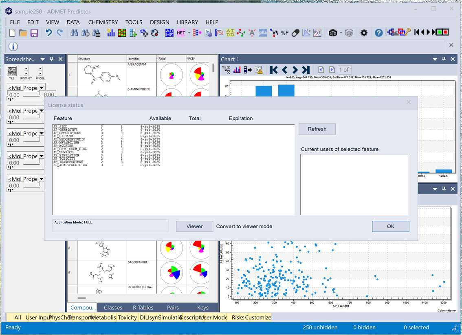462x335 pixels.
Task: Open dropdown arrow beside MET icon
Action: coord(189,33)
